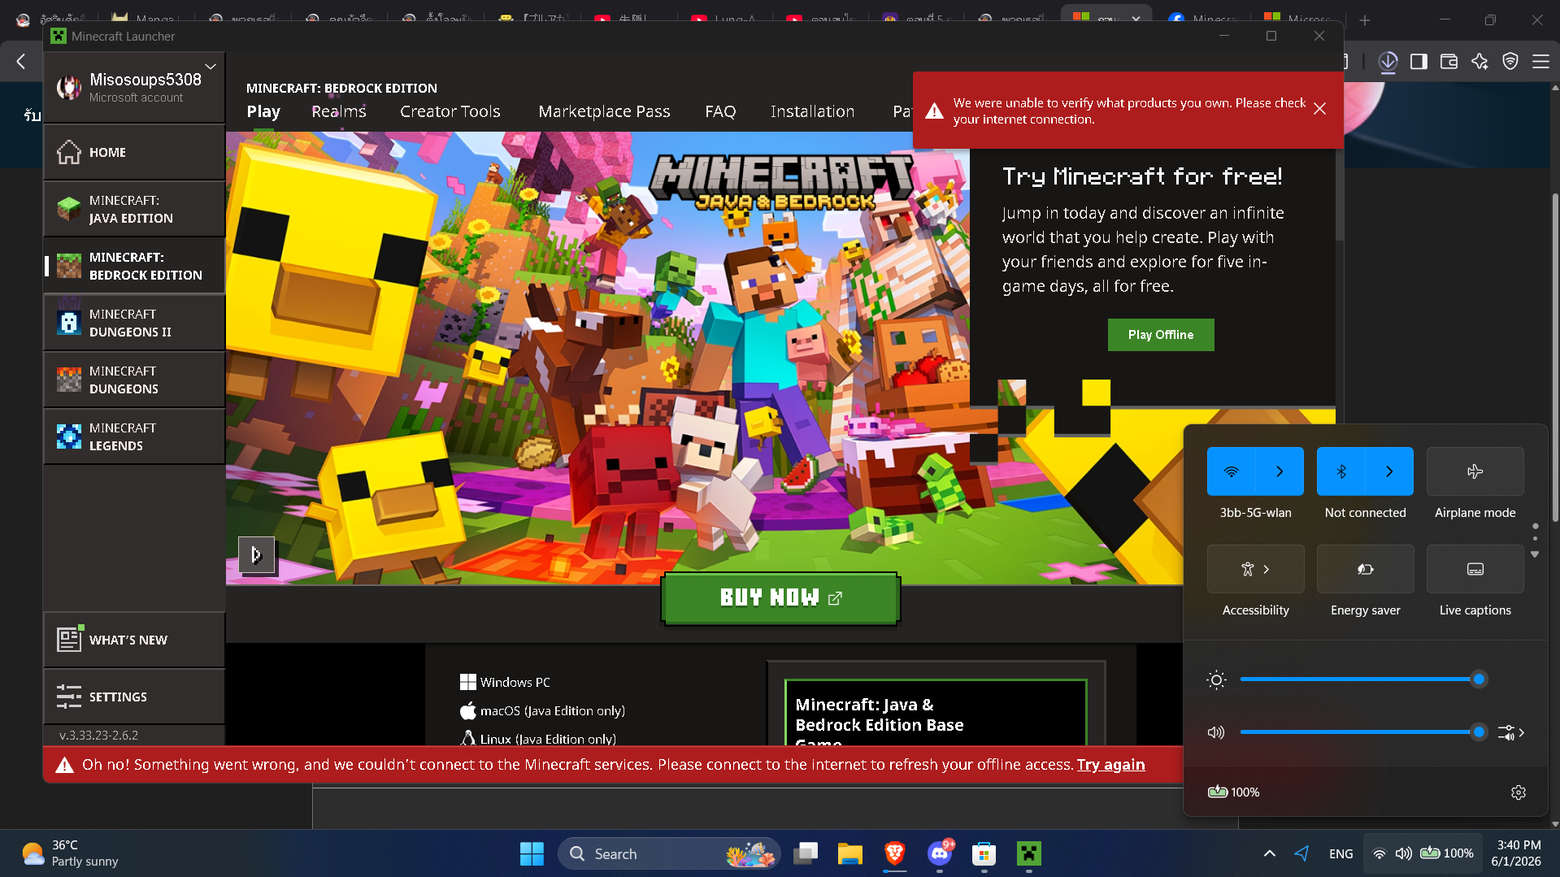Image resolution: width=1560 pixels, height=877 pixels.
Task: Open the Windows Start menu
Action: (x=532, y=853)
